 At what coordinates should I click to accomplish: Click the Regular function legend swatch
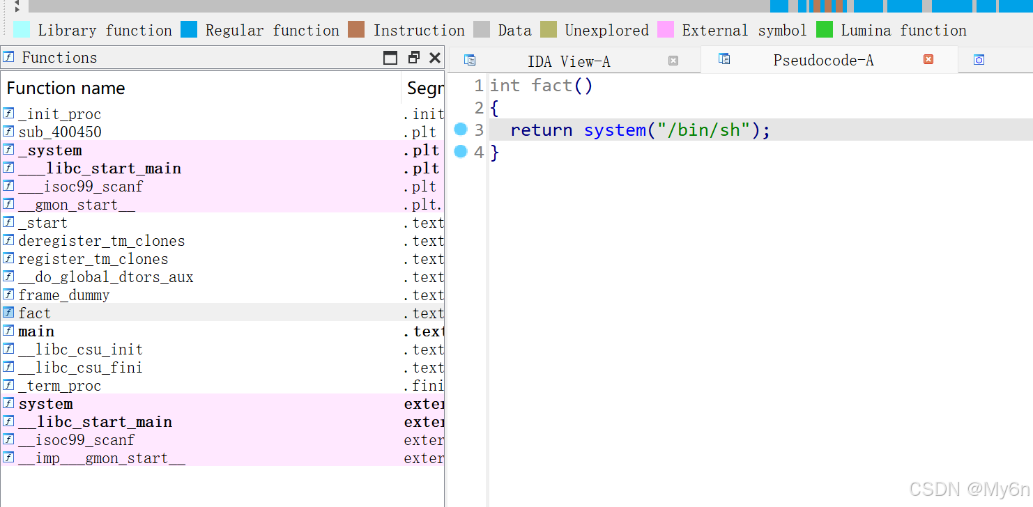click(189, 29)
